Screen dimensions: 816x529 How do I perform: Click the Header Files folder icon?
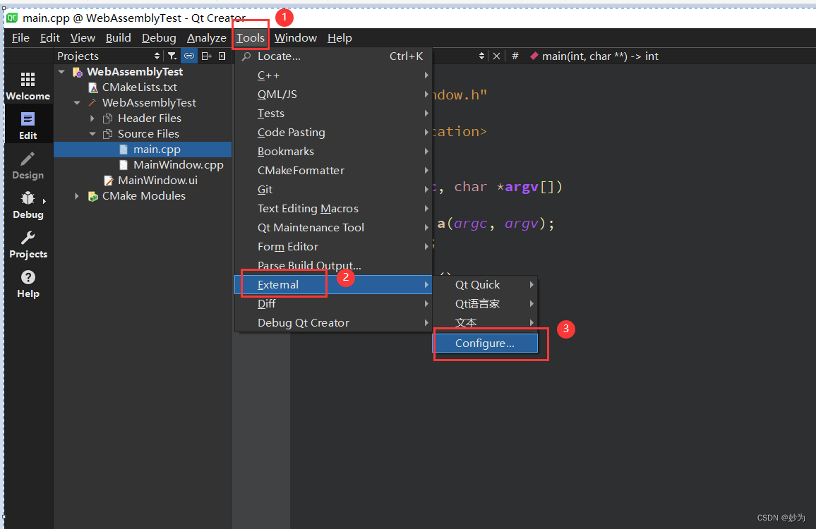click(x=108, y=118)
